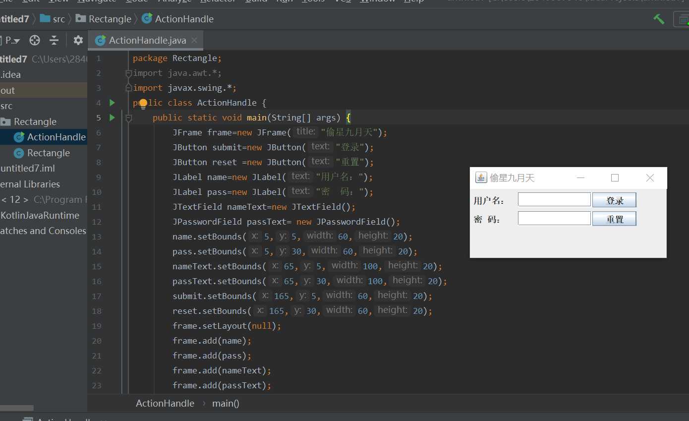This screenshot has height=421, width=689.
Task: Click 'package Rectangle;' on line 1
Action: 177,58
